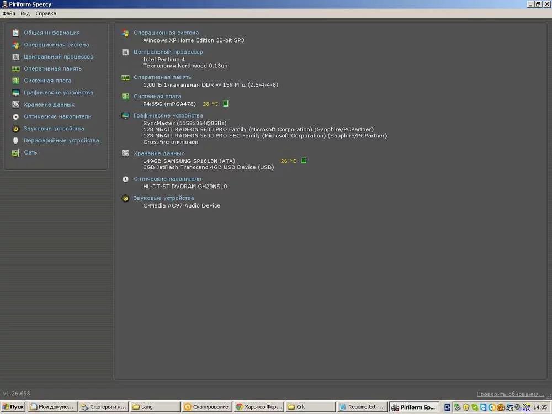Click SAMSUNG drive temperature green indicator
This screenshot has width=552, height=414.
[304, 161]
